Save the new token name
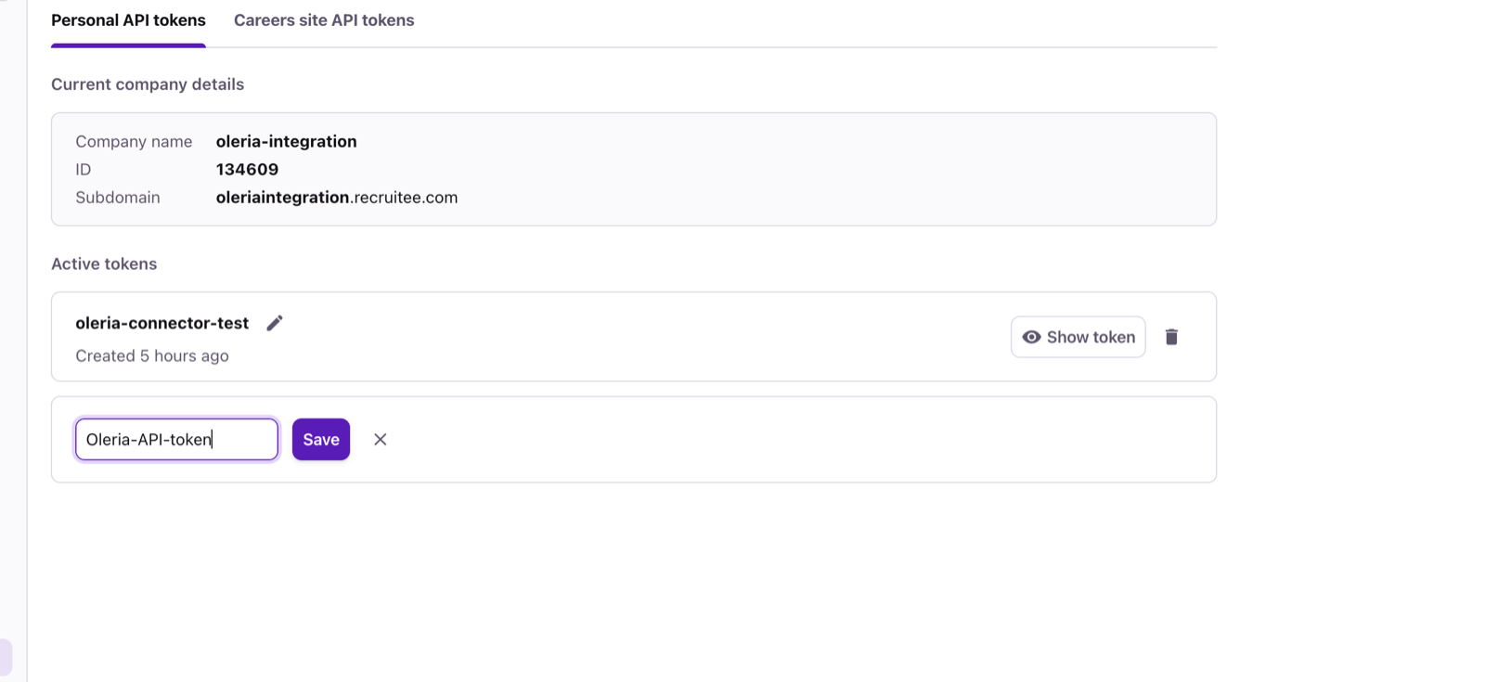This screenshot has height=682, width=1485. (321, 440)
